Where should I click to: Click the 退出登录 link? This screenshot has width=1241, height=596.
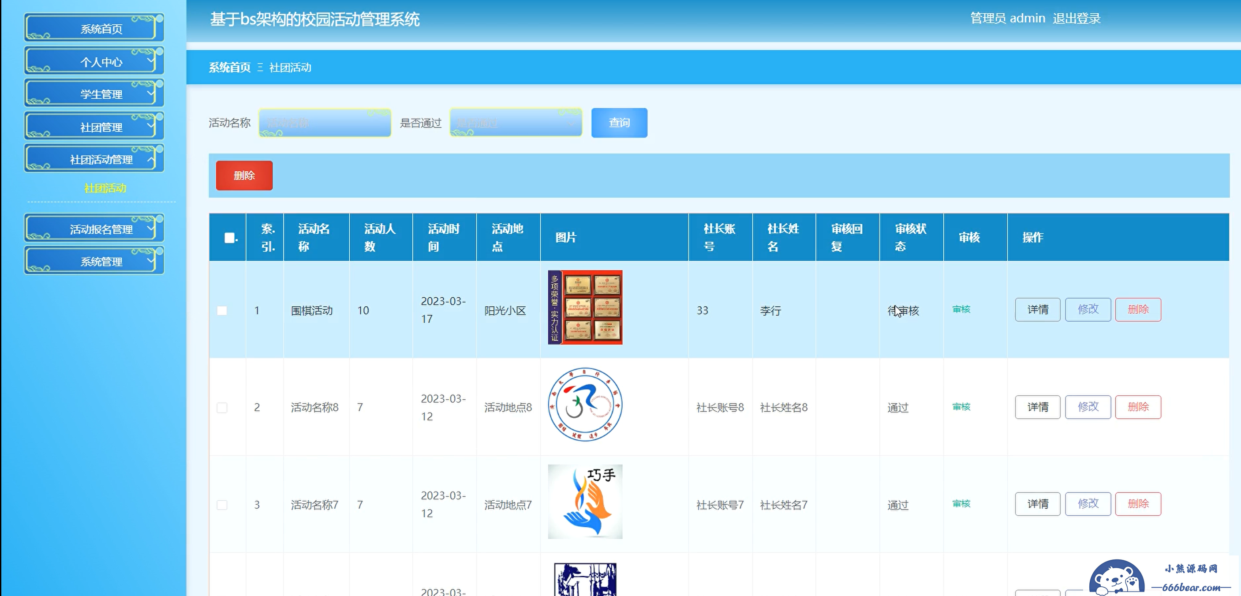tap(1076, 19)
